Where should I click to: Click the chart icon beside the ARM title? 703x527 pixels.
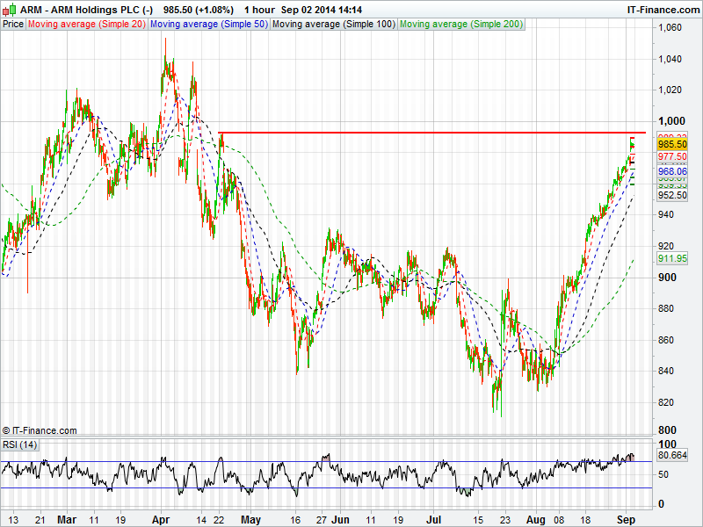10,9
